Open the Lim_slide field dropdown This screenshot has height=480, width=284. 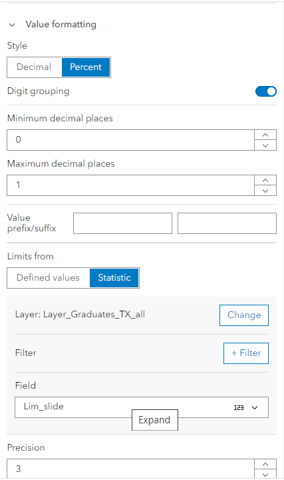point(142,407)
